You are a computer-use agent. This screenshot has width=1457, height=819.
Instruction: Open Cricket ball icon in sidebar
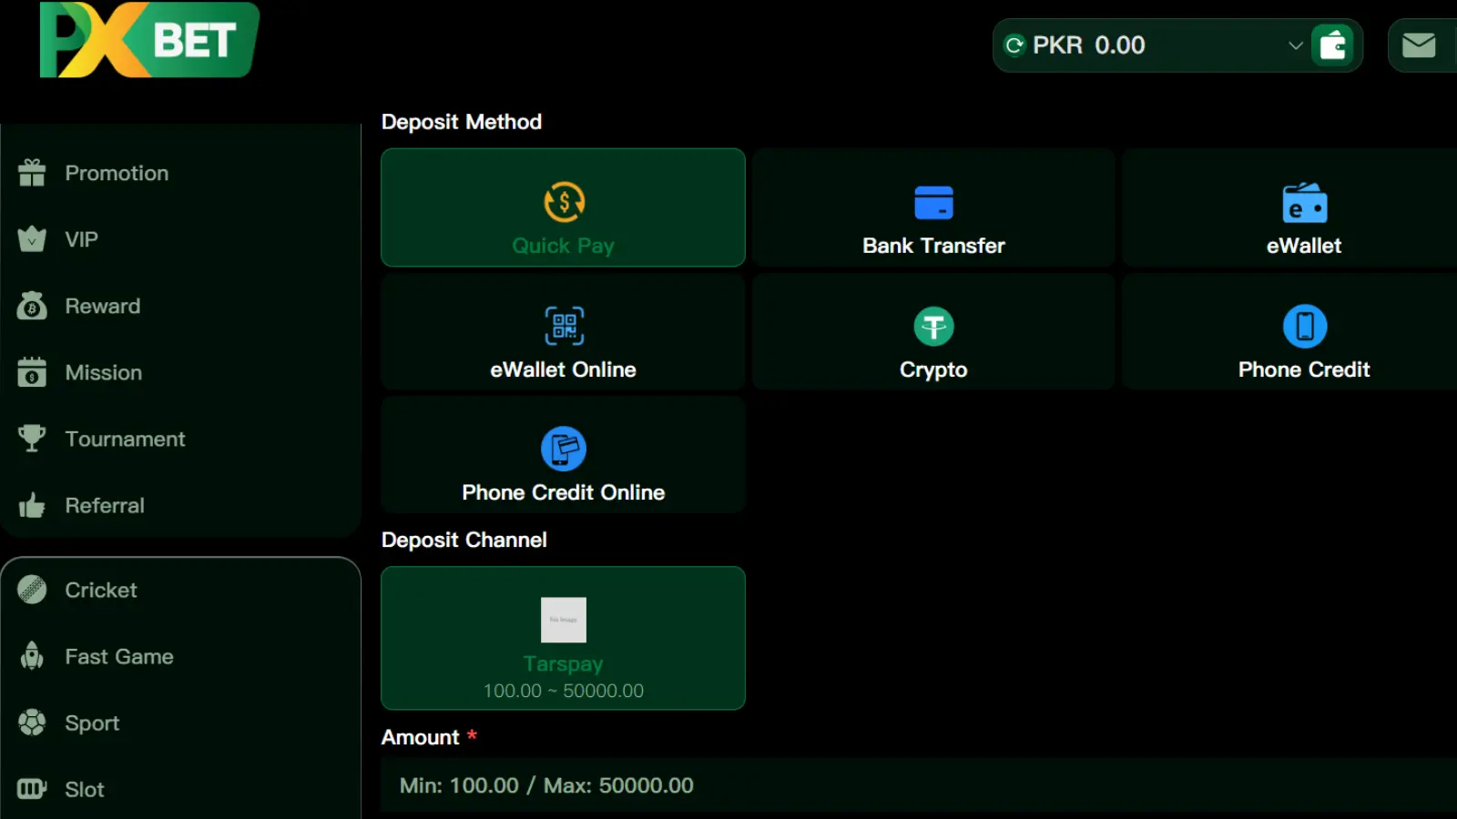click(x=32, y=590)
